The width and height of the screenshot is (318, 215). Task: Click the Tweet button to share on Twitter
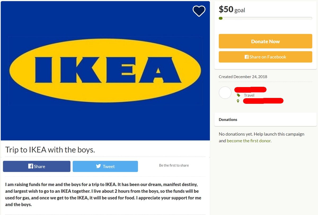pyautogui.click(x=105, y=166)
